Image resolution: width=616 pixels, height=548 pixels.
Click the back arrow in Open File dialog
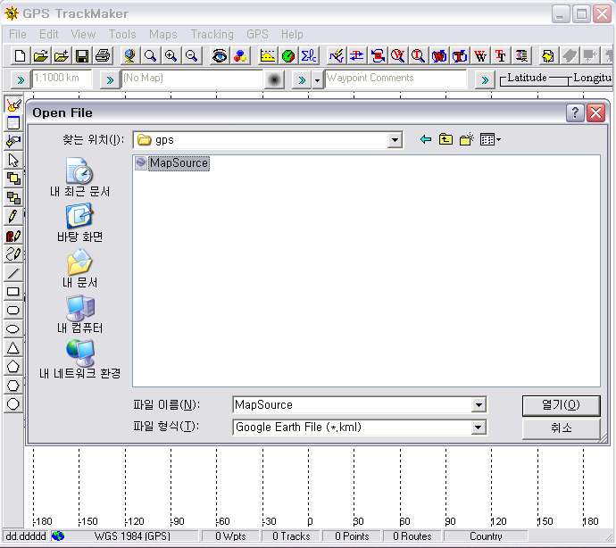click(x=426, y=139)
